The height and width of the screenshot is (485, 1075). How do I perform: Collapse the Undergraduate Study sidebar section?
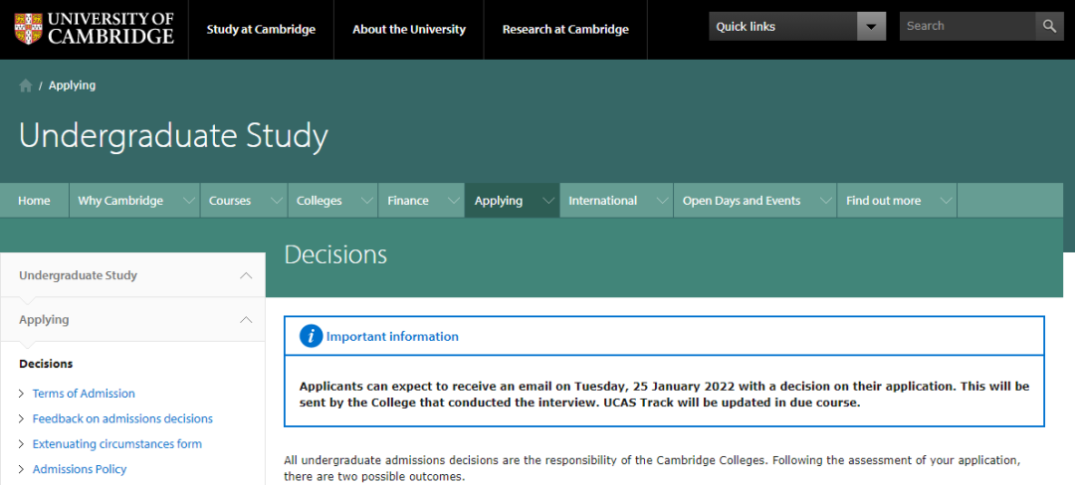(x=246, y=275)
